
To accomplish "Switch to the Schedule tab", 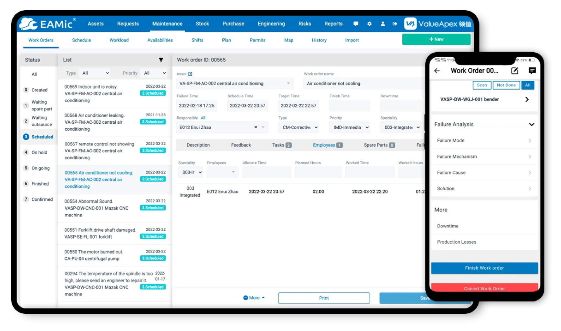I will pyautogui.click(x=81, y=40).
